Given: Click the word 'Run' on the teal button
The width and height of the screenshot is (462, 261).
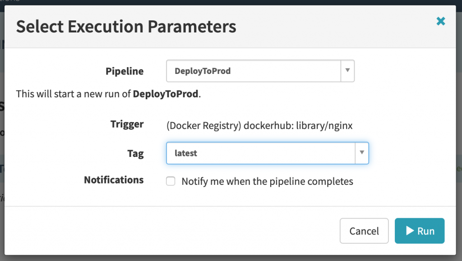Looking at the screenshot, I should [x=426, y=231].
